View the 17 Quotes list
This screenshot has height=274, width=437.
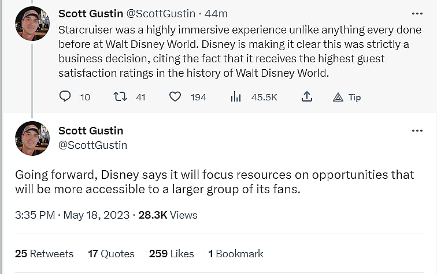[x=111, y=254]
